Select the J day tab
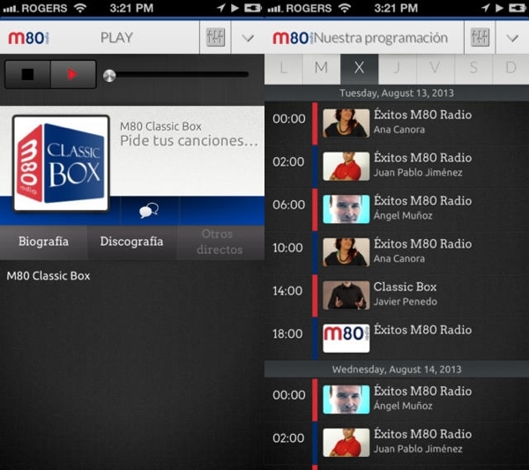 [398, 69]
